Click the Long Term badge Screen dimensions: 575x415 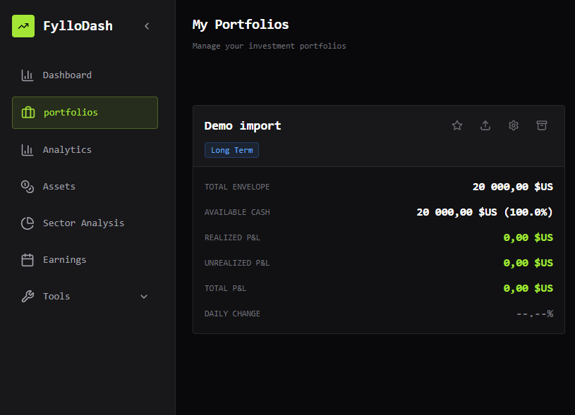[231, 149]
